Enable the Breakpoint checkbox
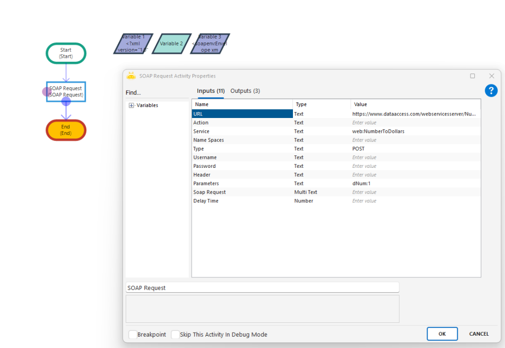Viewport: 505px width, 348px height. [133, 334]
